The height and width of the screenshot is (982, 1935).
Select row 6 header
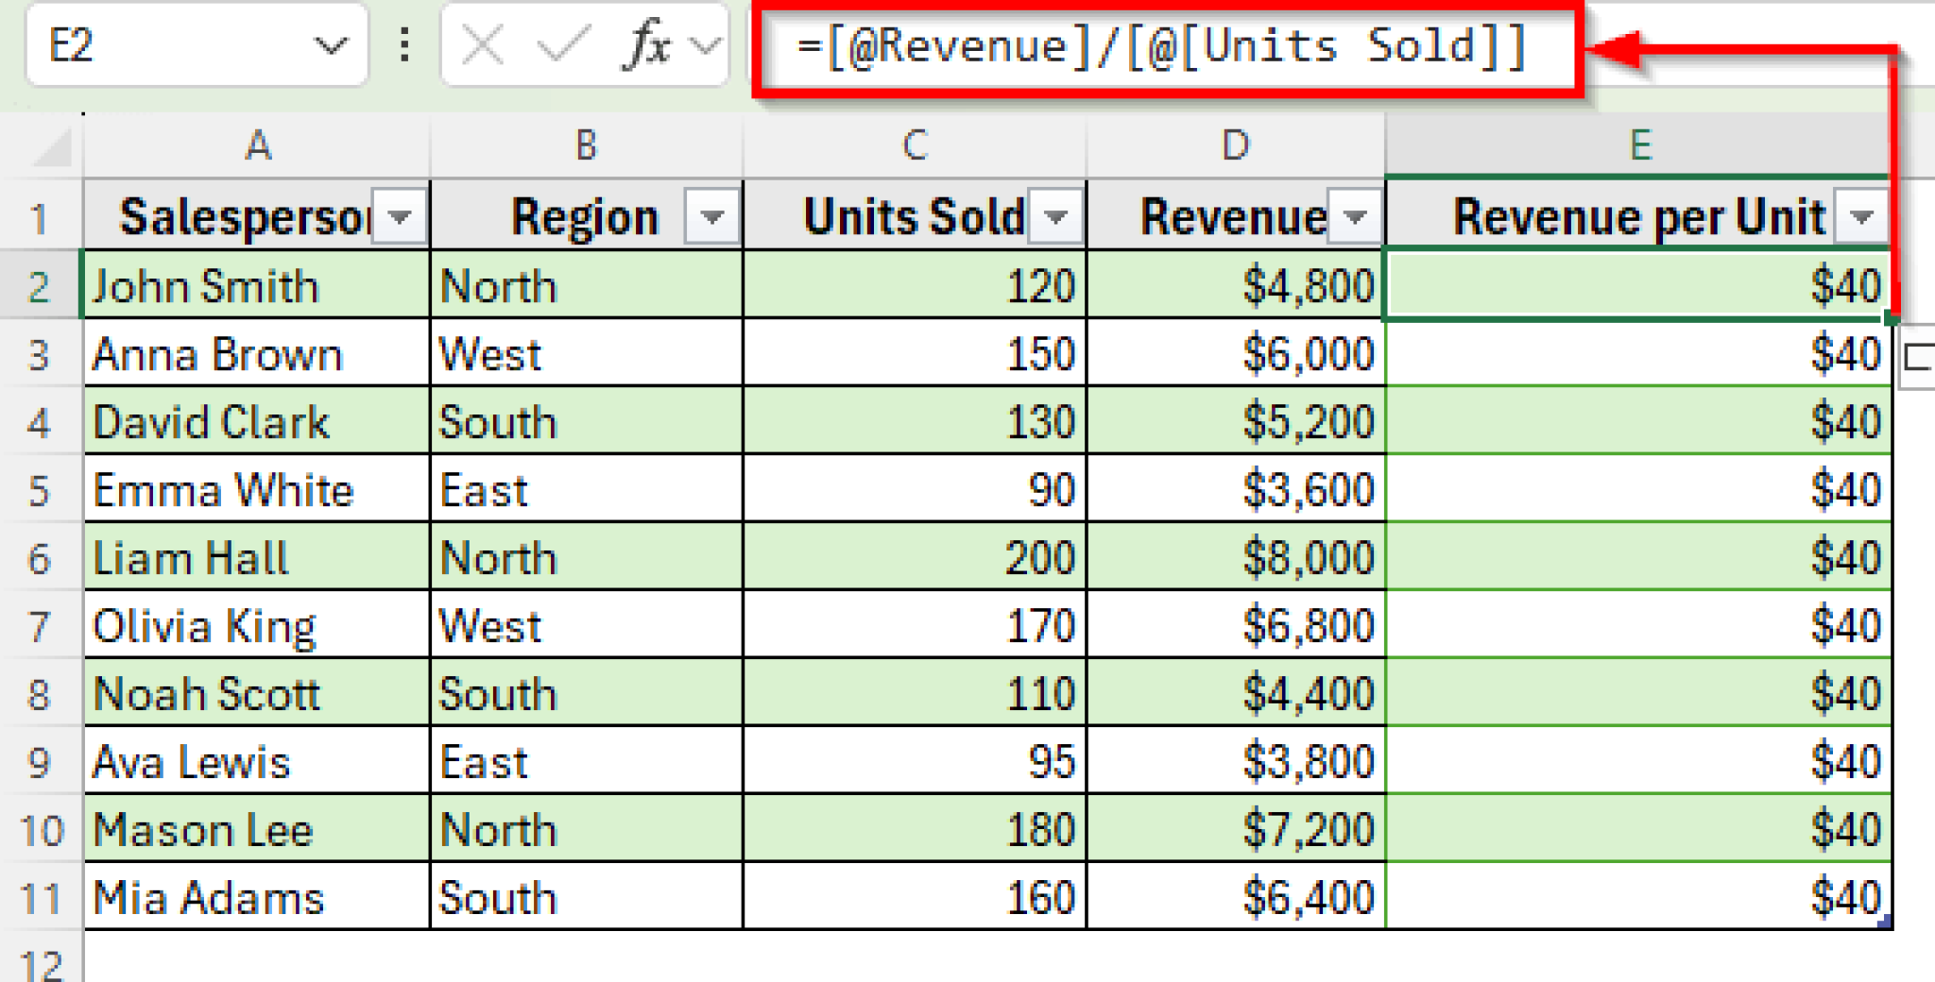click(40, 558)
